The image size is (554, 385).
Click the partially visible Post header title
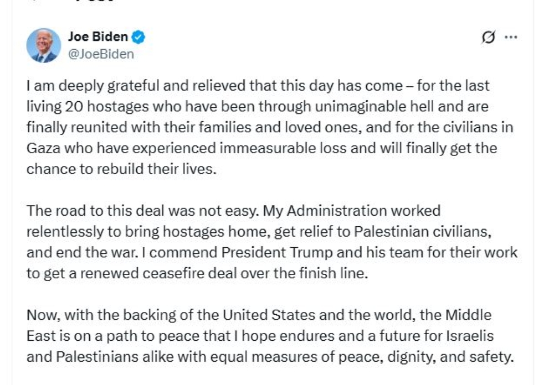tap(94, 2)
